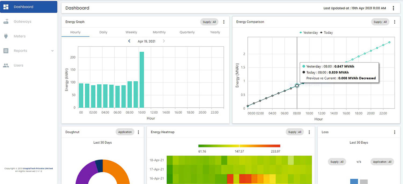Toggle the Yesterday series in legend
403x184 pixels.
[309, 33]
